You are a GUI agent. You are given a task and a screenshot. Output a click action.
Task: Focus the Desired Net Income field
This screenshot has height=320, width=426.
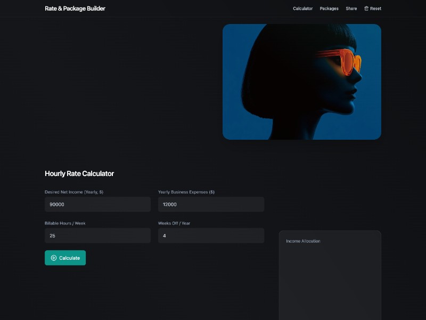pos(97,204)
